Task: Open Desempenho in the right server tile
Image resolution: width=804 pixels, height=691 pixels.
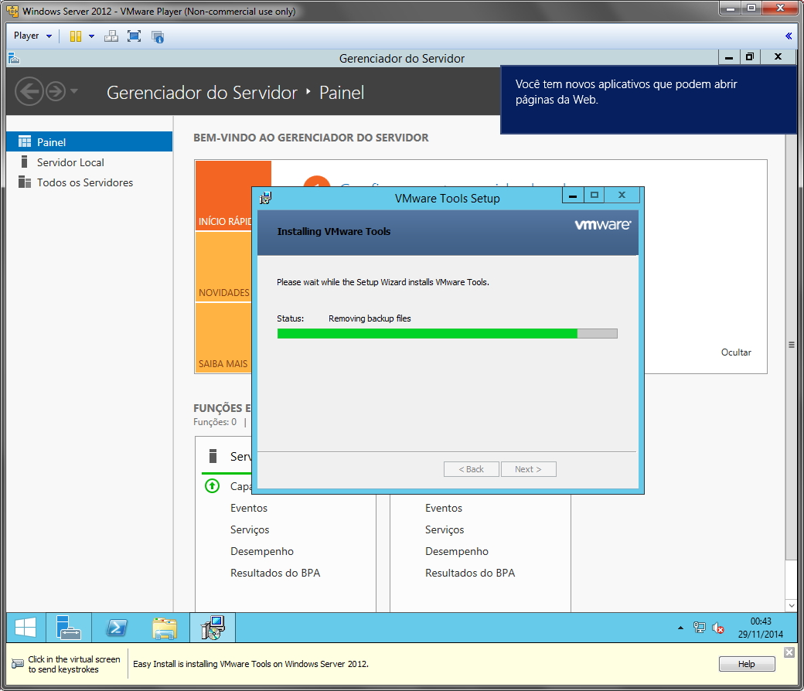Action: 457,551
